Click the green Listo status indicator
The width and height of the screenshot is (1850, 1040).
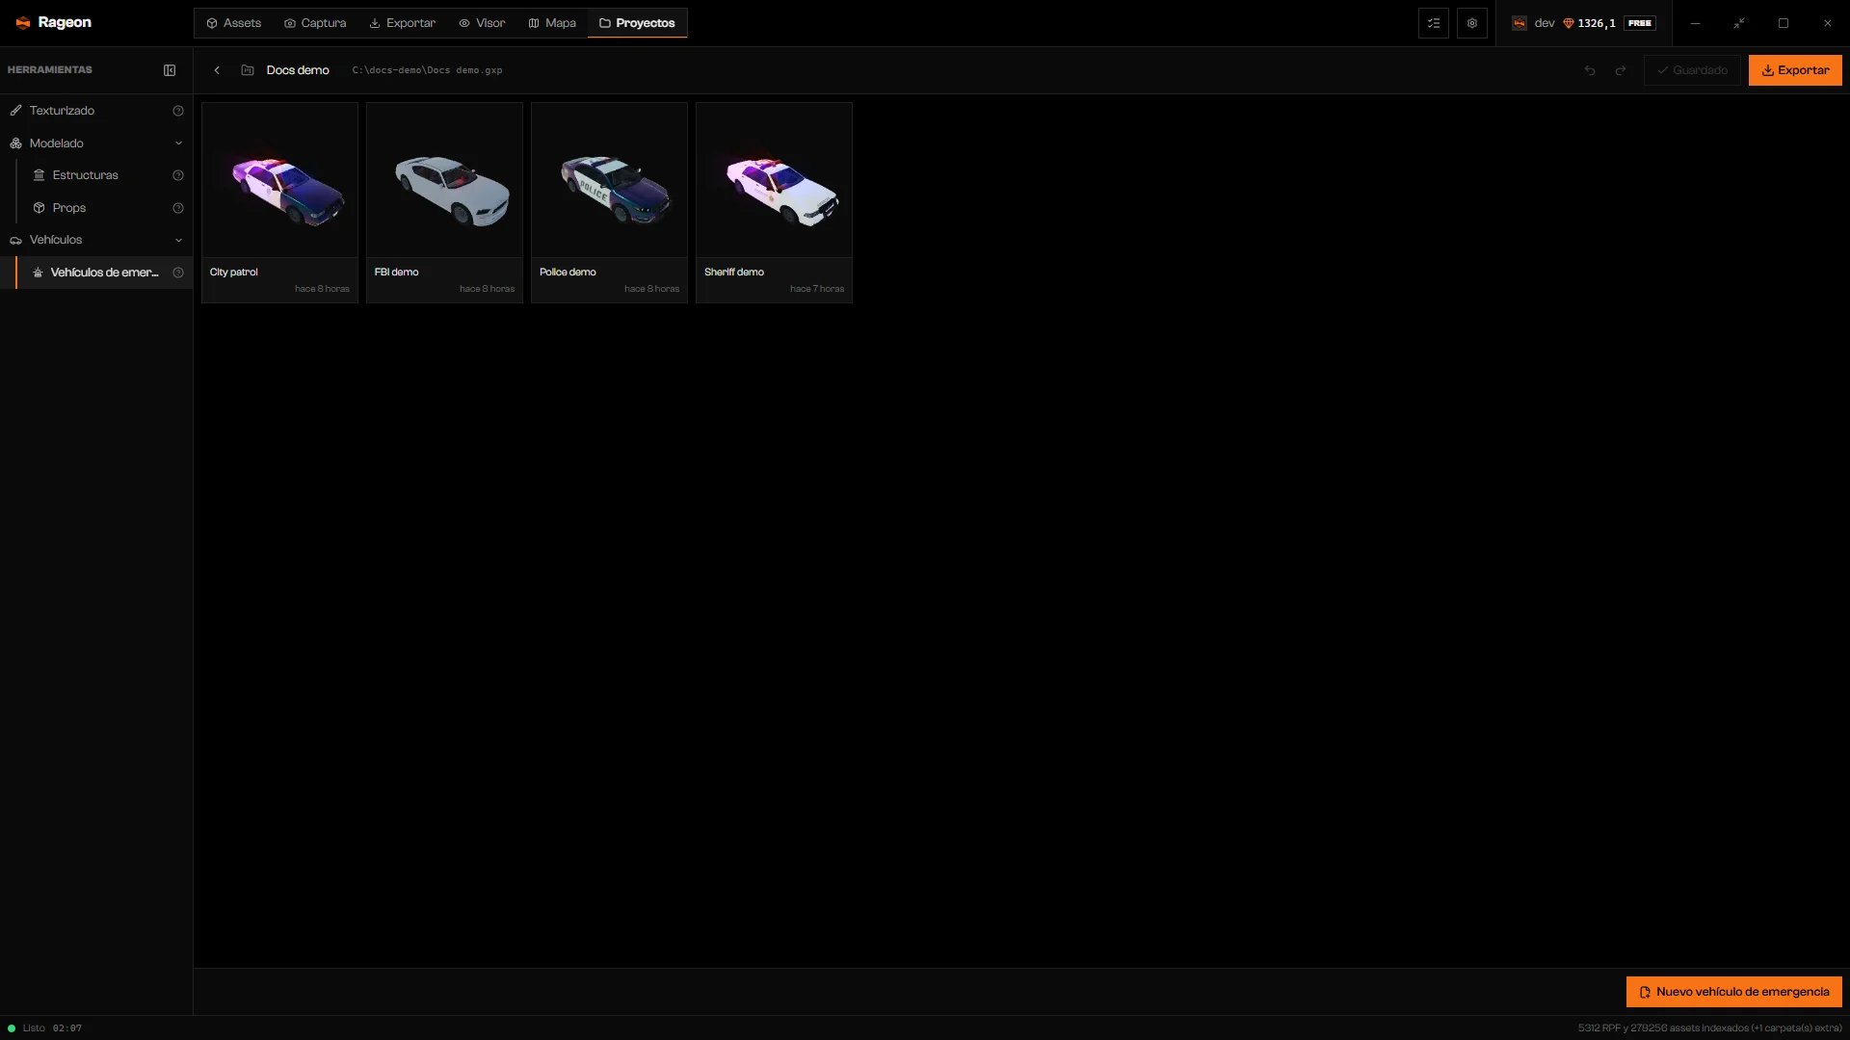tap(12, 1028)
